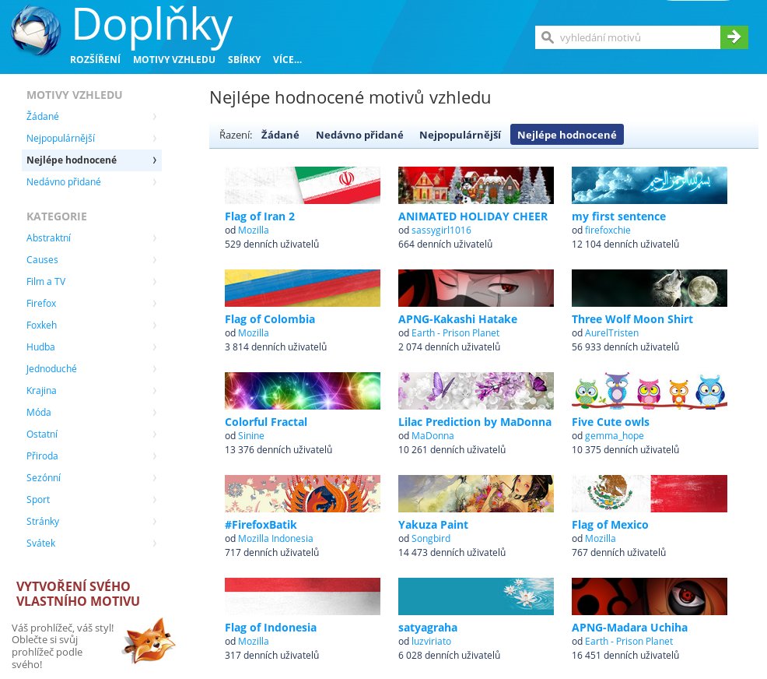Open author link sassygirl1016

pyautogui.click(x=441, y=230)
